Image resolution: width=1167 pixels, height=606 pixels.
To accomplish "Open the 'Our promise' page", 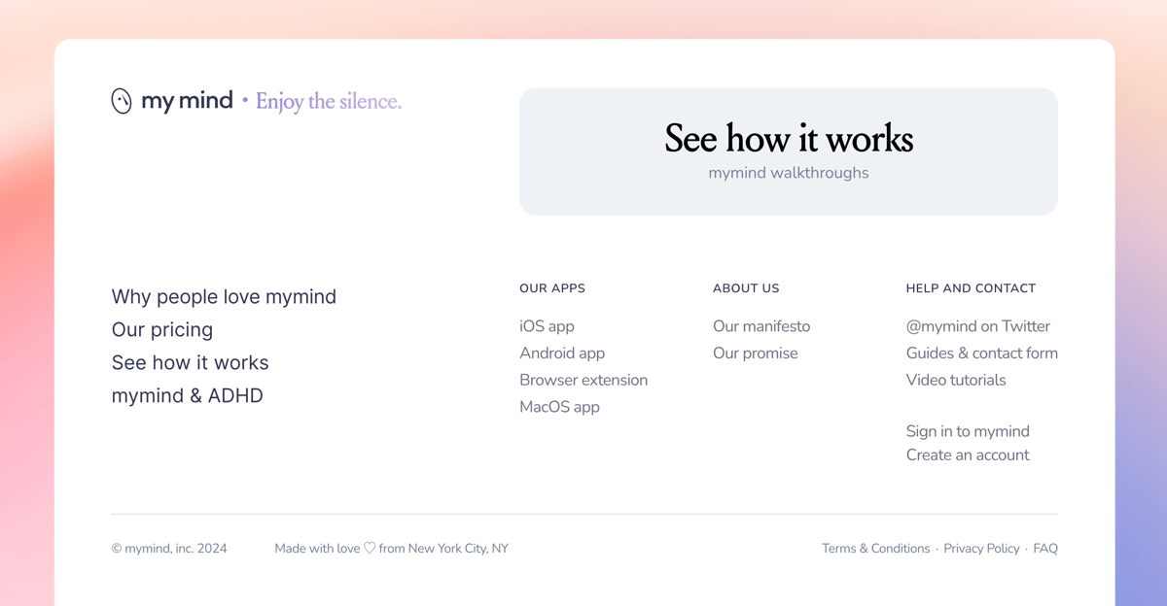I will [756, 353].
